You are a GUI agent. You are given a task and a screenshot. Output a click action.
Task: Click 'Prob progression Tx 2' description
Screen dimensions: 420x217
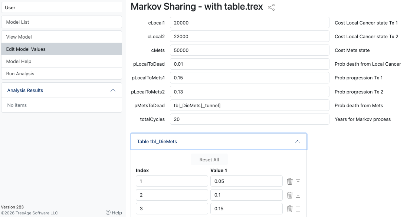[x=359, y=92]
